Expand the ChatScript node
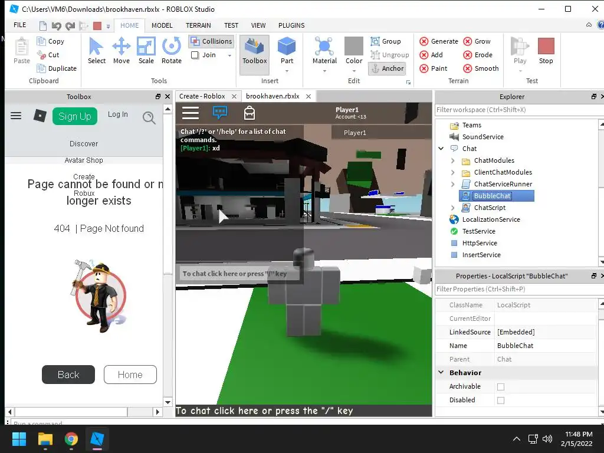This screenshot has height=453, width=604. (452, 208)
